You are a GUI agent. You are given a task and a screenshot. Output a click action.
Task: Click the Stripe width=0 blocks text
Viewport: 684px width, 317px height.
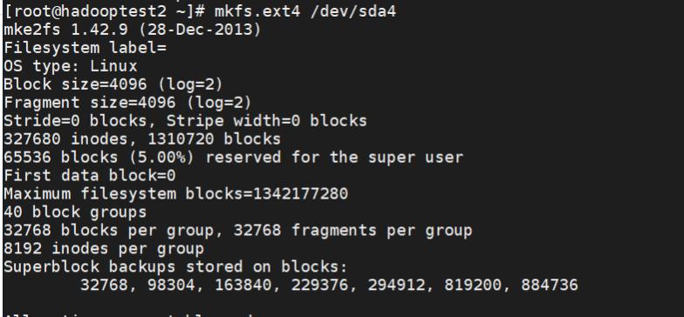267,121
